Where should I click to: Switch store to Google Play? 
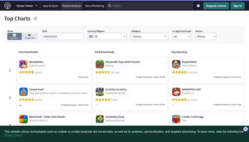click(x=30, y=36)
